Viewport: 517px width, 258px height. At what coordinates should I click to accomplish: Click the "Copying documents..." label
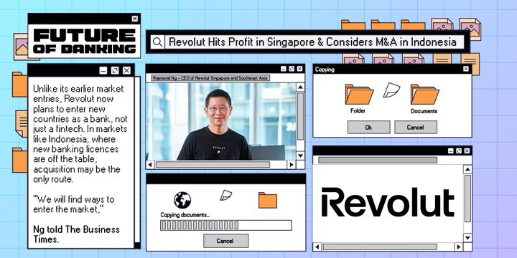[x=185, y=215]
